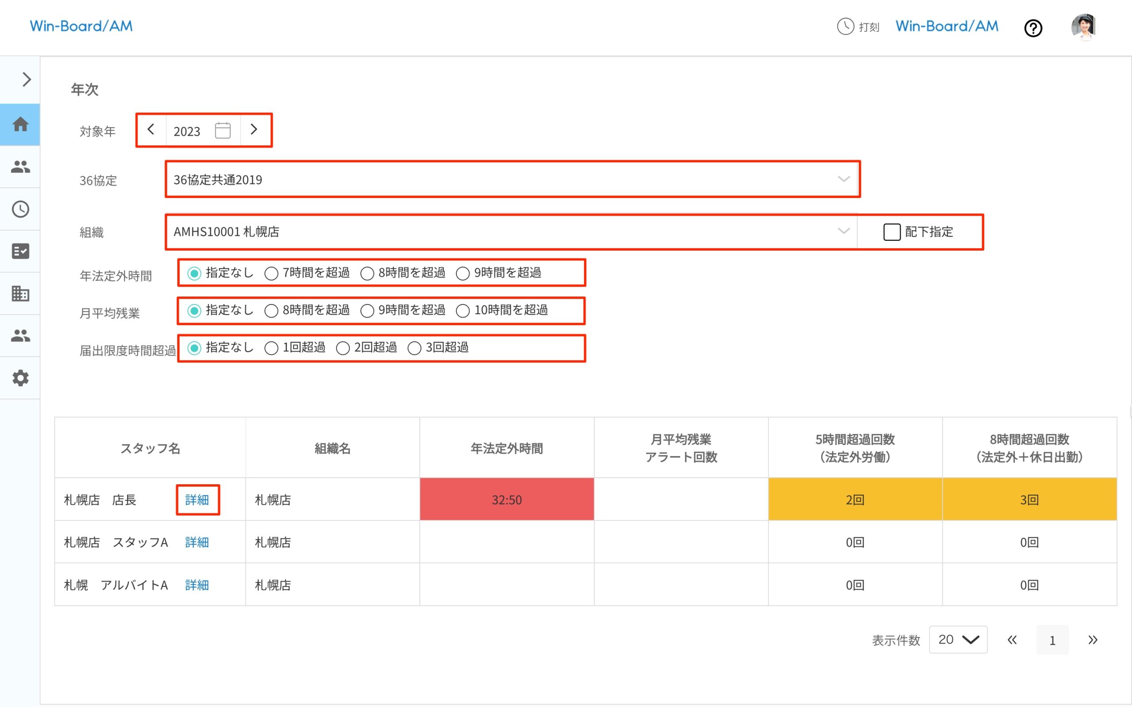This screenshot has height=707, width=1132.
Task: Open 詳細 link for 札幌店 店長
Action: coord(197,500)
